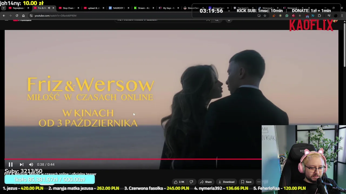Click the orange extension icon in toolbar

pyautogui.click(x=274, y=16)
